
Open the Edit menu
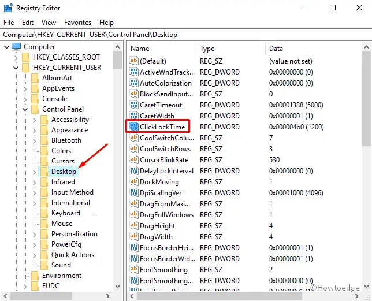(28, 23)
